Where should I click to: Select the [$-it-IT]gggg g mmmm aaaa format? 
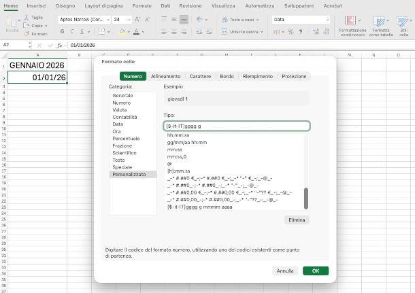pos(235,207)
